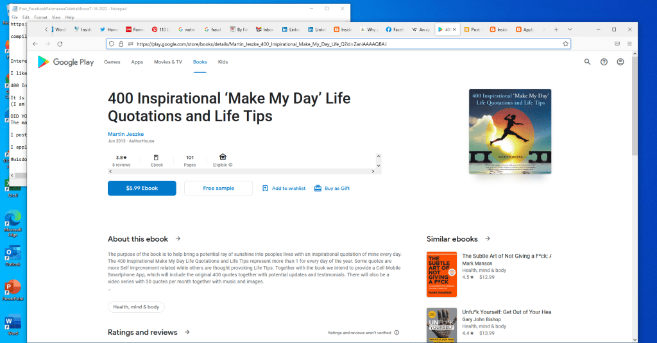Click the Google Play search icon

pyautogui.click(x=587, y=62)
